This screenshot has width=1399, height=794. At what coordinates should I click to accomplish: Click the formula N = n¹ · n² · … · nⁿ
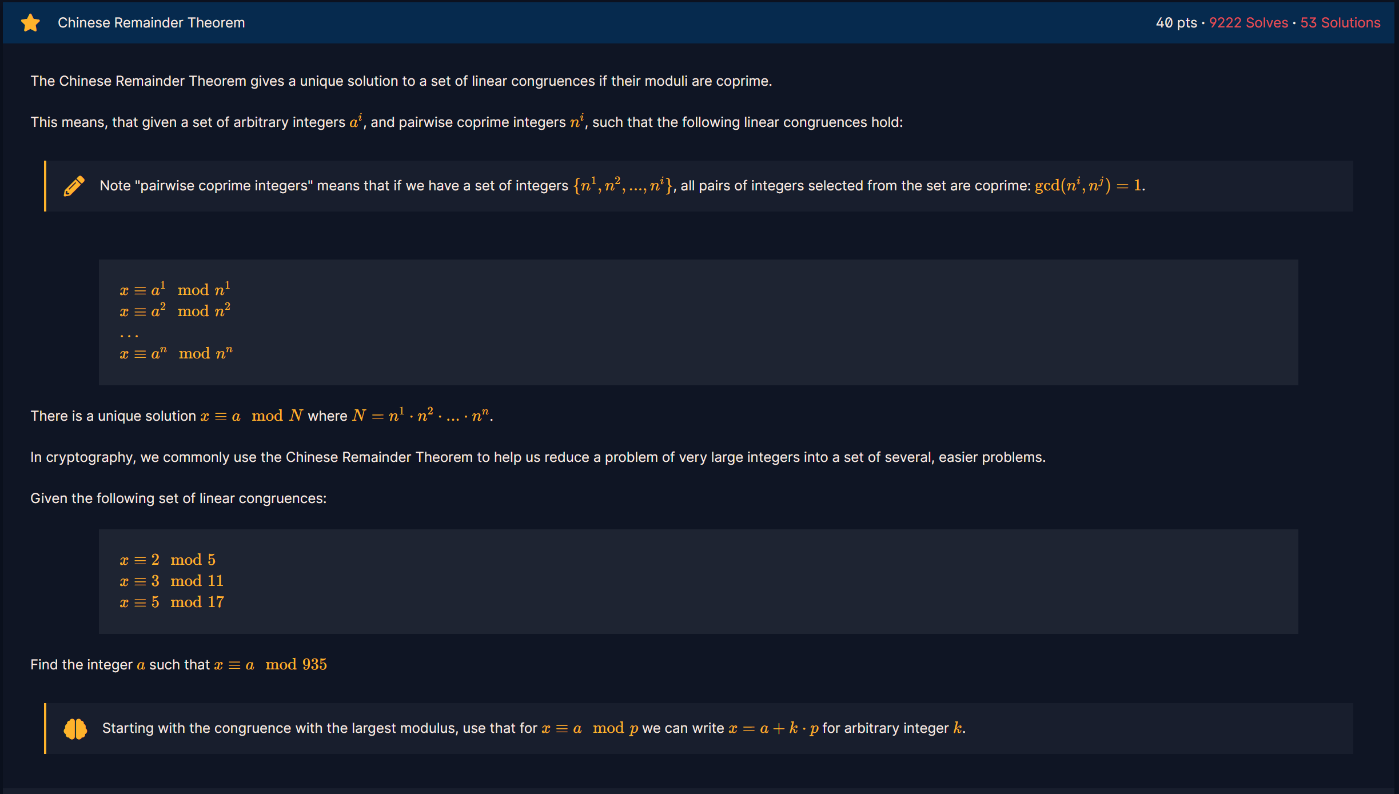click(x=421, y=416)
